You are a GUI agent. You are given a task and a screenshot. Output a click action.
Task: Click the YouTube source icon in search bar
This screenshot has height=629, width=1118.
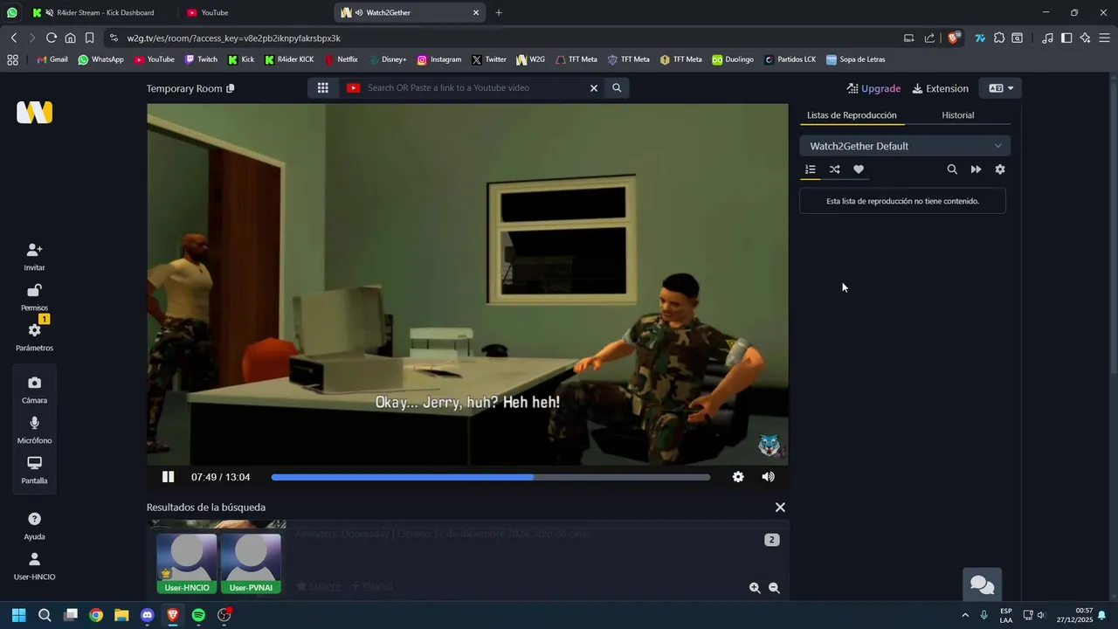(353, 87)
